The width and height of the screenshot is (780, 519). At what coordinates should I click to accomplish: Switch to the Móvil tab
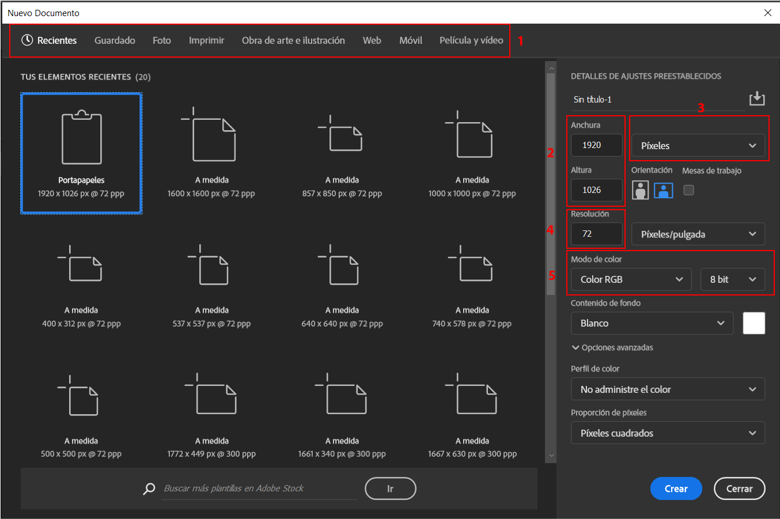pos(411,40)
